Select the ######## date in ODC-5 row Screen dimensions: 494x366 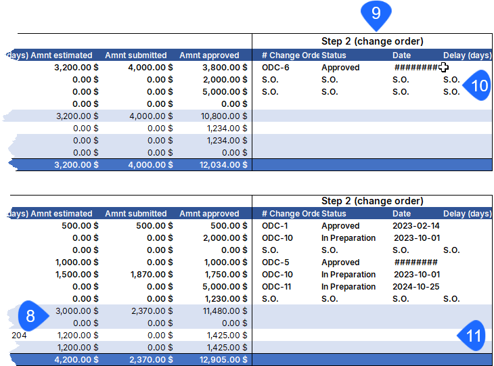click(x=416, y=262)
